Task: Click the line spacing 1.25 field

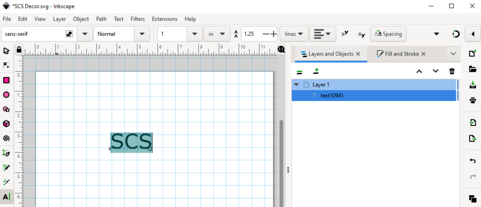Action: tap(251, 34)
